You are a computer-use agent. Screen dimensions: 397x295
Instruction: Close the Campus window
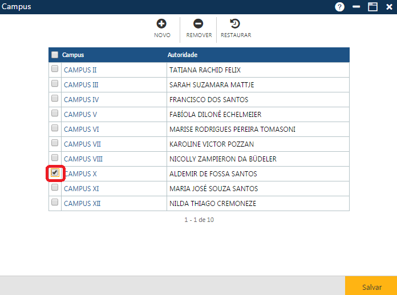point(389,7)
